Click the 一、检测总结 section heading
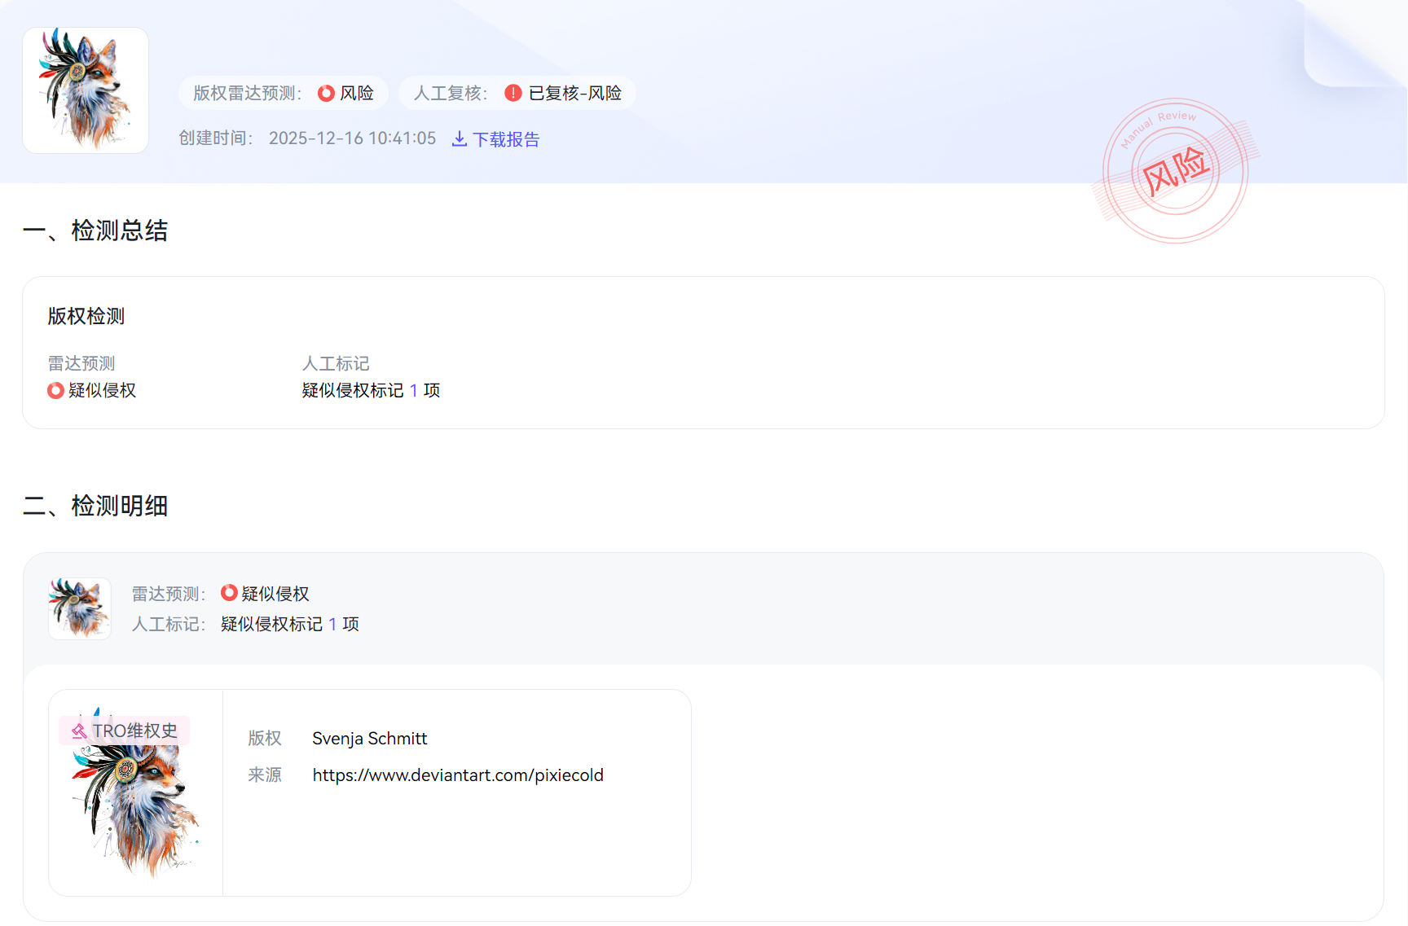 tap(95, 230)
